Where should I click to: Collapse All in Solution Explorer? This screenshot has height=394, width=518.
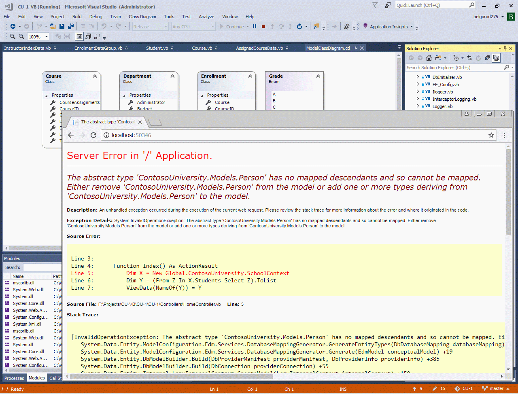tap(487, 58)
